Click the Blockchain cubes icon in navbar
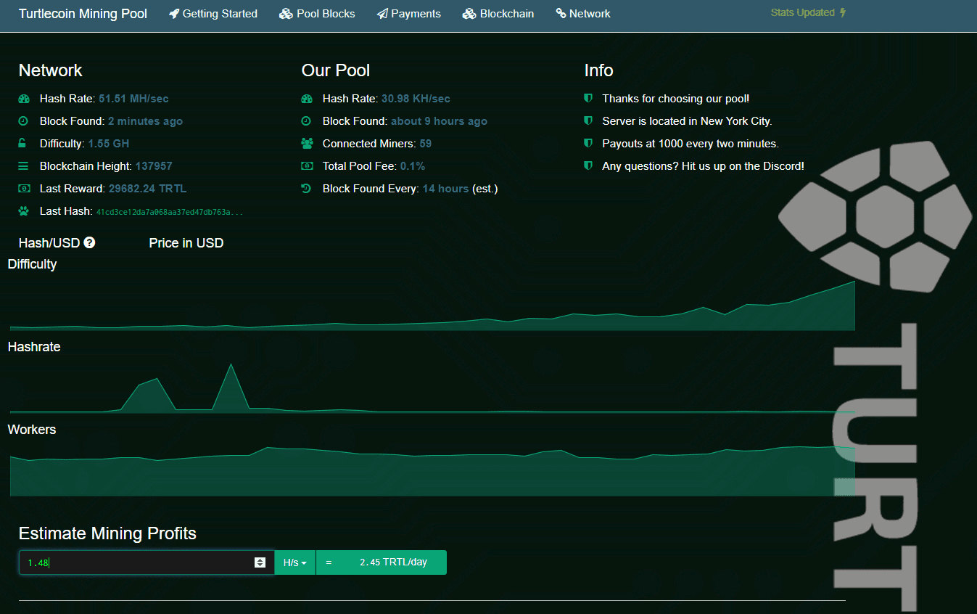 click(469, 14)
